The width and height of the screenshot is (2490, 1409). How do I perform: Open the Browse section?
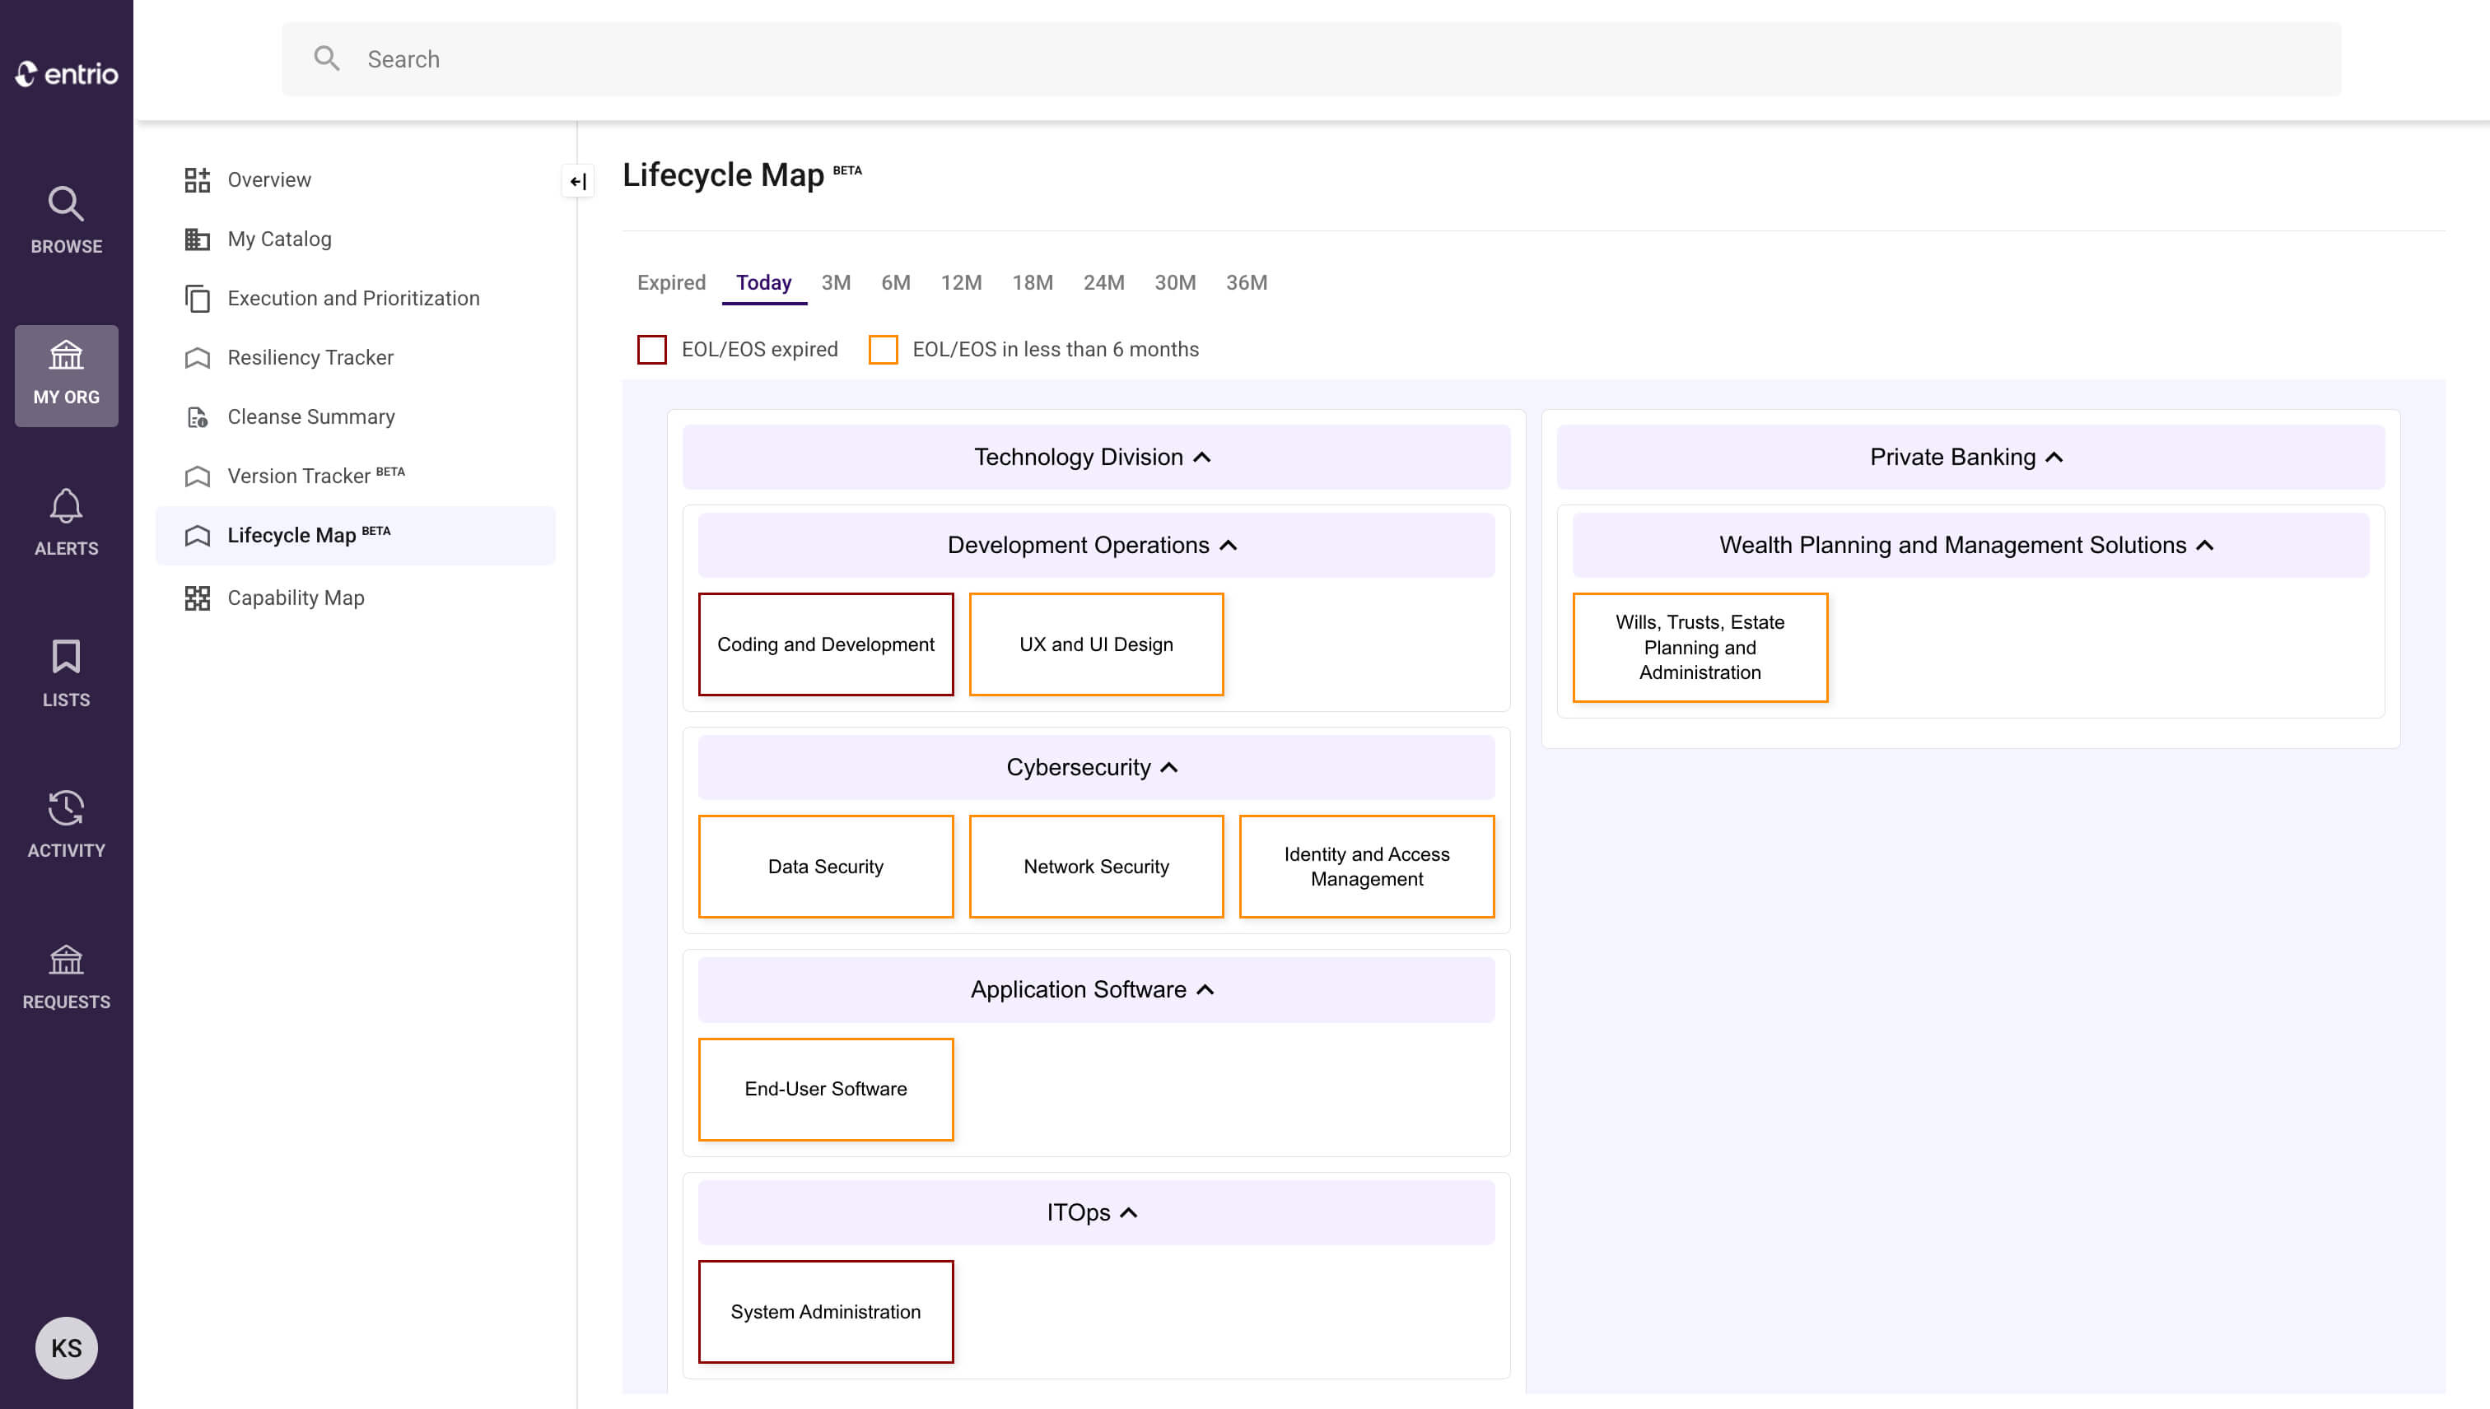pos(66,221)
